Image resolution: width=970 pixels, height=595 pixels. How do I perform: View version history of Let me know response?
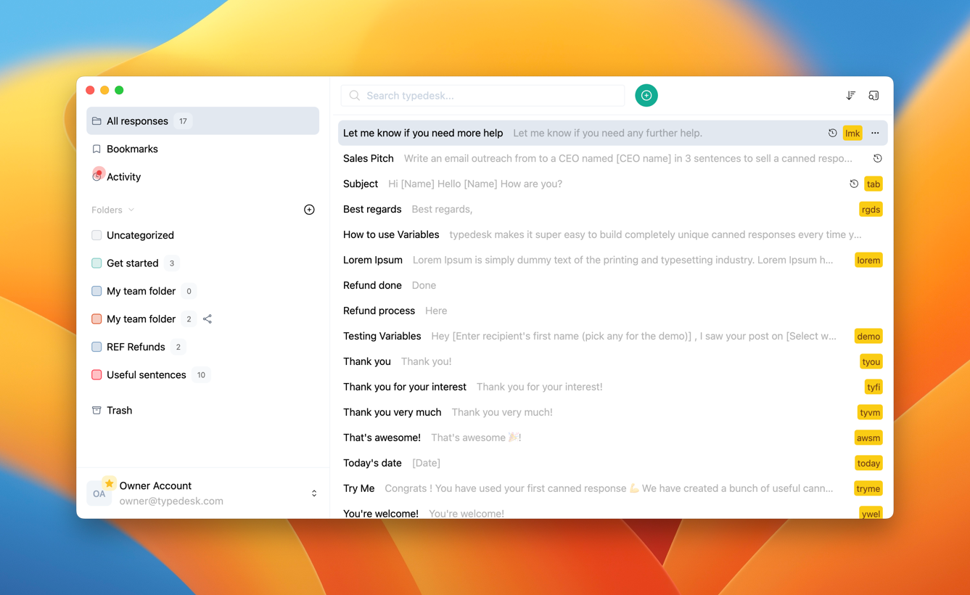831,133
